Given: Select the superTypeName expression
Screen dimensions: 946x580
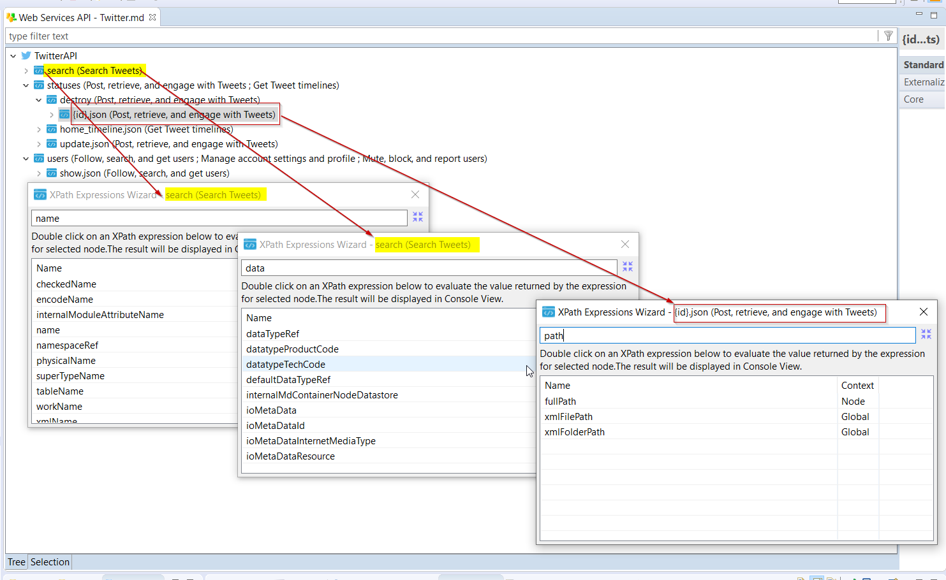Looking at the screenshot, I should (70, 375).
